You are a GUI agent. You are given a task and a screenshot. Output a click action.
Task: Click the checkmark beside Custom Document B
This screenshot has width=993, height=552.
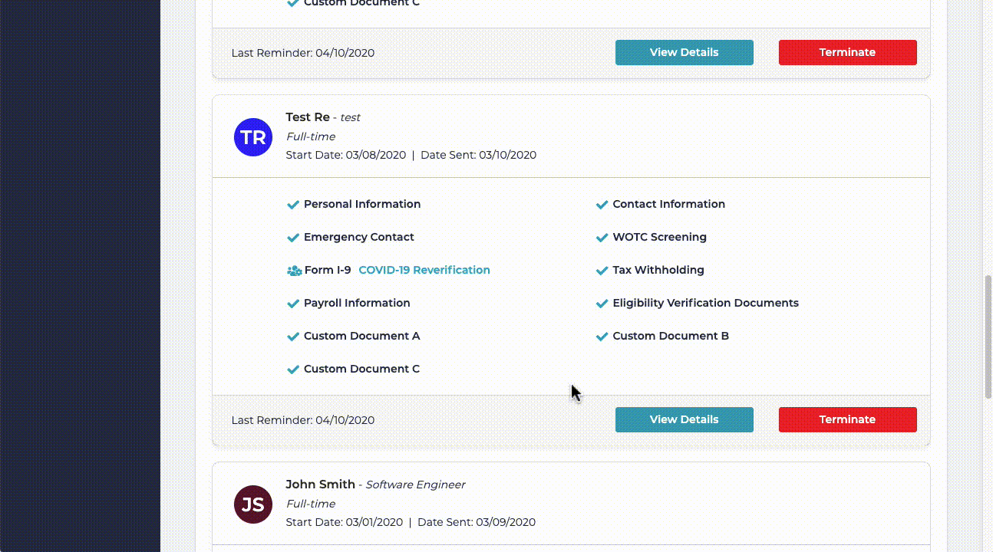coord(602,337)
